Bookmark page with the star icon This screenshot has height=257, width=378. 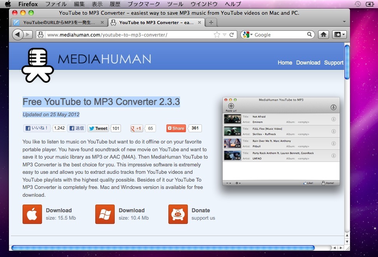pyautogui.click(x=217, y=35)
